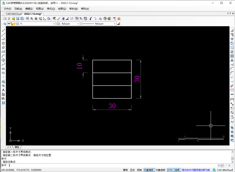
Task: Open the 帮助(H) menu
Action: point(85,9)
